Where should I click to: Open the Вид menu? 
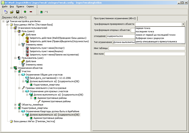[x=12, y=7]
